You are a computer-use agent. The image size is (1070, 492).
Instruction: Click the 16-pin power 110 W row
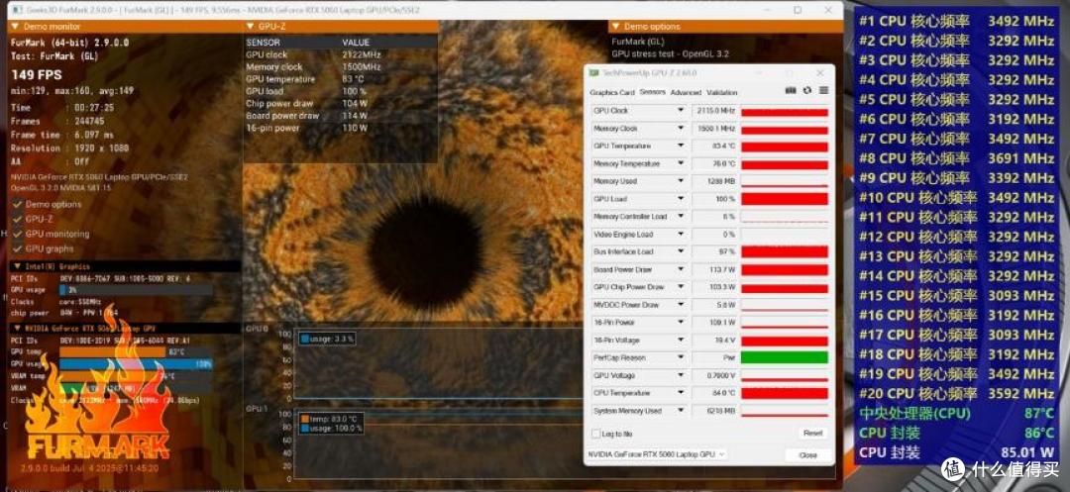(307, 128)
